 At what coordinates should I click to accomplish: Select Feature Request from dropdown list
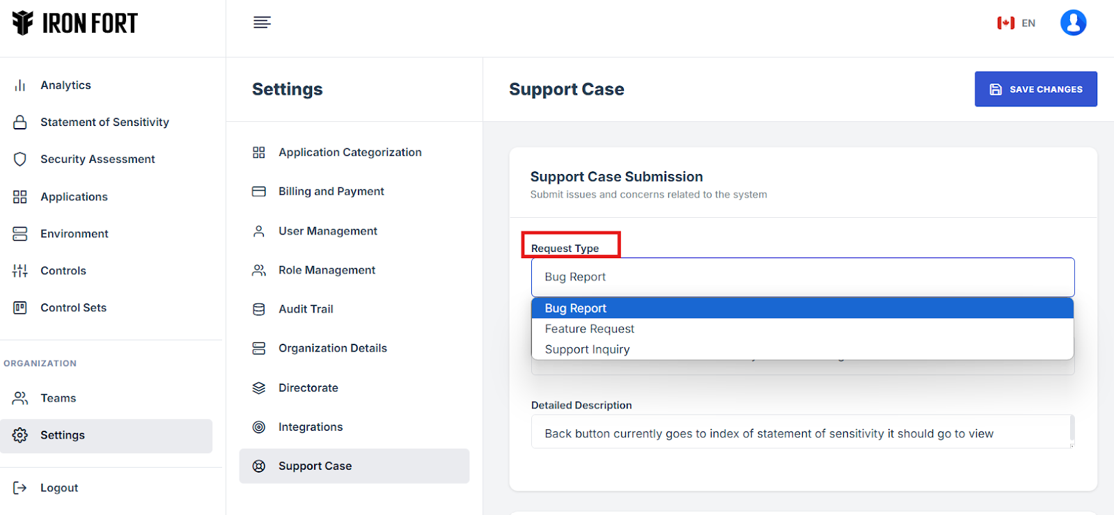click(590, 329)
